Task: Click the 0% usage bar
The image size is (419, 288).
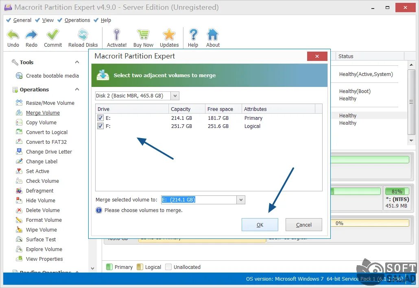Action: pos(370,223)
